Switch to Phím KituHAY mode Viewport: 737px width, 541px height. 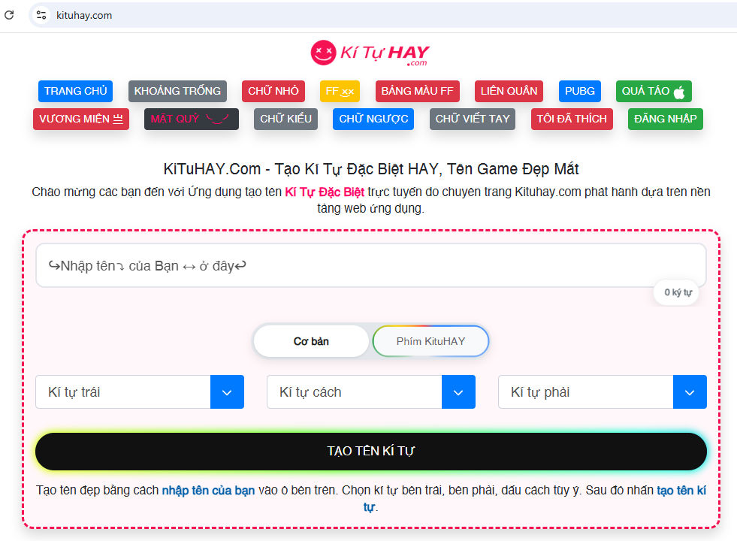coord(430,341)
